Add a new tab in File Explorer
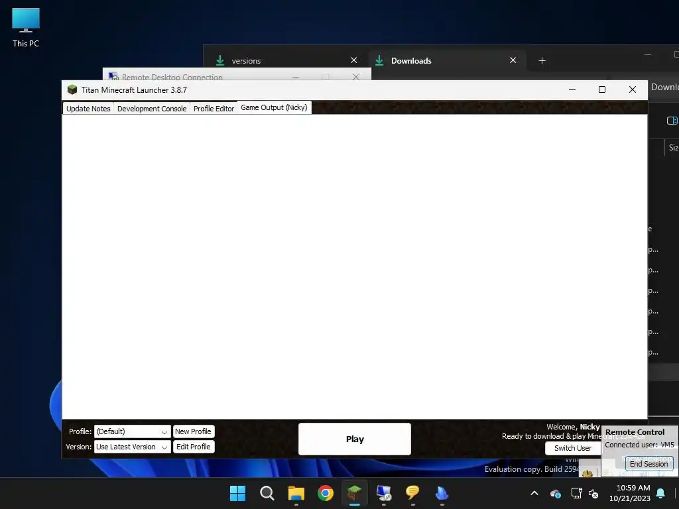Viewport: 679px width, 509px height. (542, 61)
